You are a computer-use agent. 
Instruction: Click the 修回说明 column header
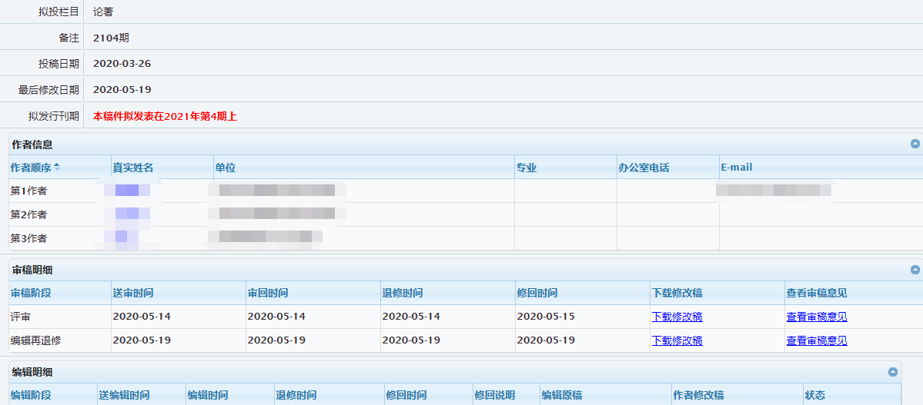[494, 395]
